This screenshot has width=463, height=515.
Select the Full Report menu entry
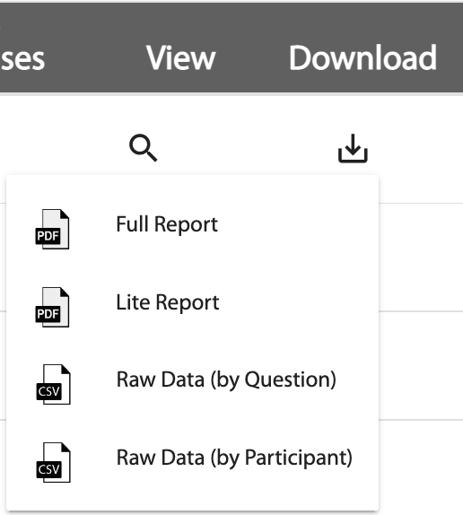[x=192, y=229]
